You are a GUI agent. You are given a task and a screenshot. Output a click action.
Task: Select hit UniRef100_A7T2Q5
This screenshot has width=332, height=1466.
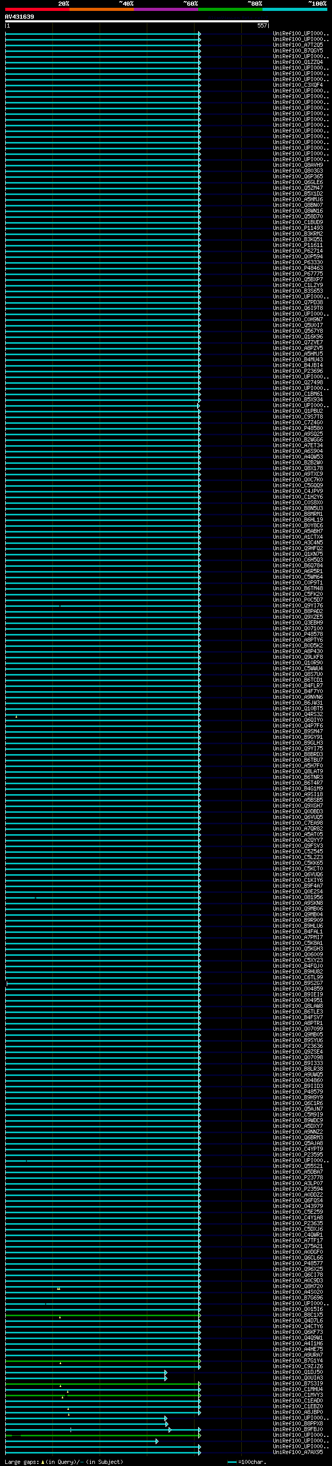(x=298, y=45)
